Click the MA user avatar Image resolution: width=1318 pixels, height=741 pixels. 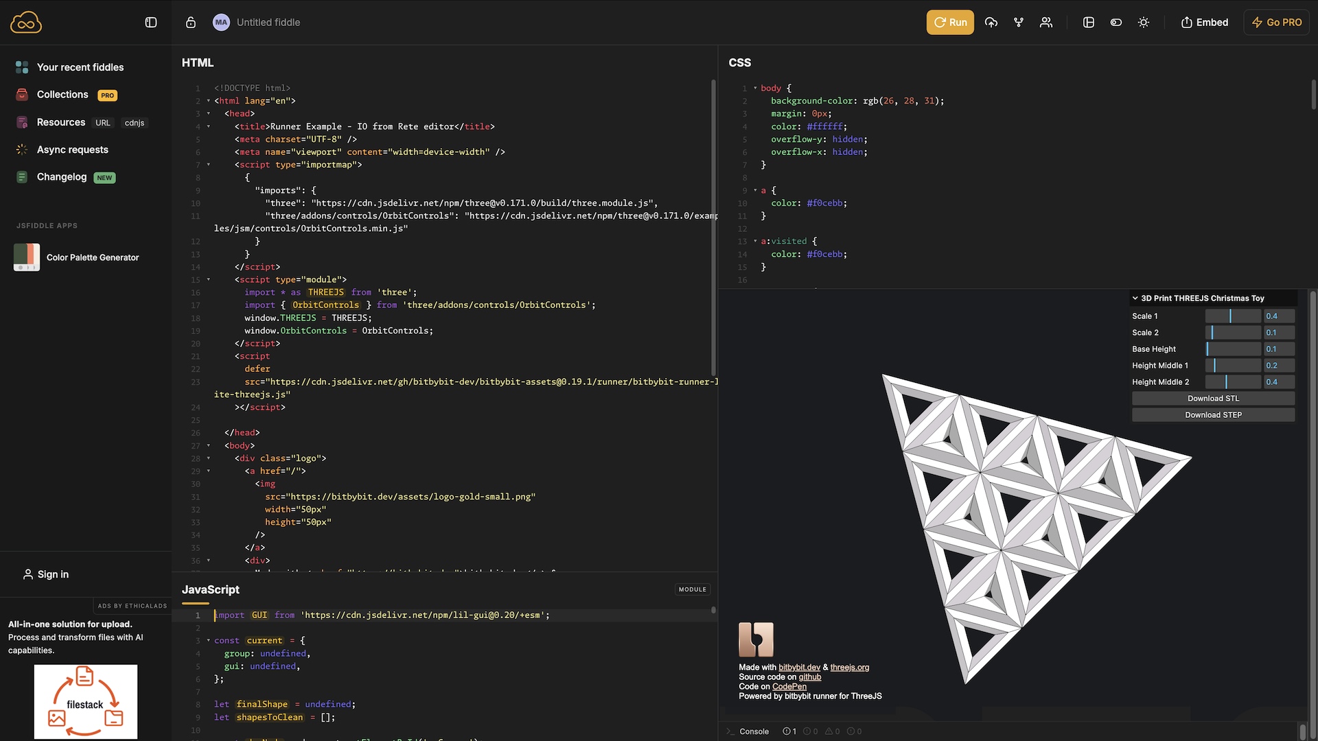click(x=221, y=22)
